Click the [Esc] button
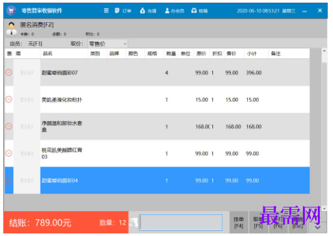Image resolution: width=333 pixels, height=236 pixels. click(x=298, y=222)
